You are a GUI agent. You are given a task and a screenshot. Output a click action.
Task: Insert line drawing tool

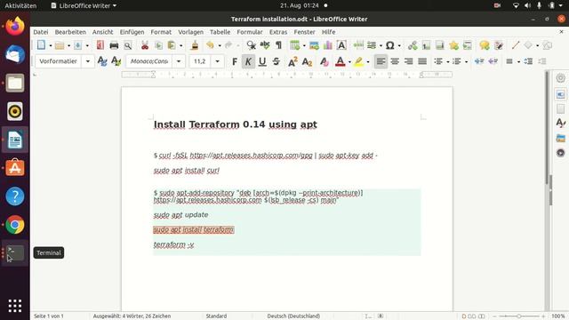[516, 45]
